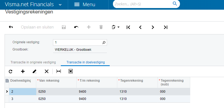The image size is (224, 108).
Task: Select the row with Doelvestiging 3
Action: click(23, 99)
